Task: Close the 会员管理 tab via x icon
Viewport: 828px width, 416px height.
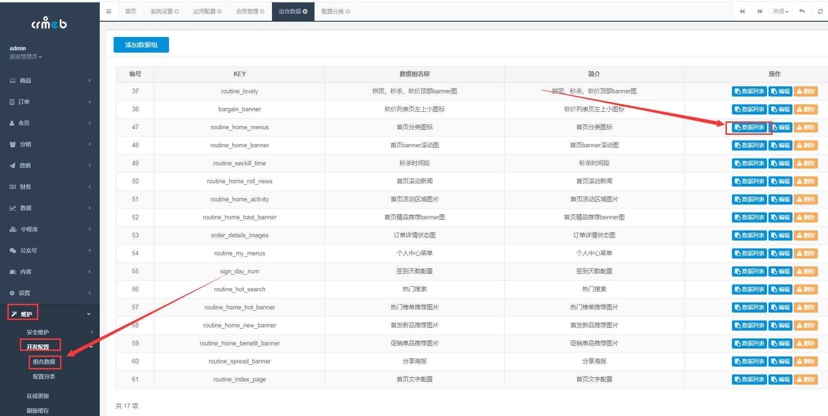Action: click(x=262, y=12)
